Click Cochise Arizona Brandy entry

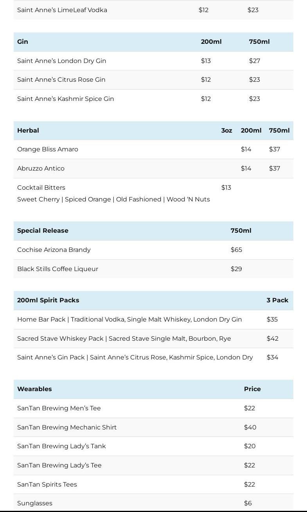54,250
